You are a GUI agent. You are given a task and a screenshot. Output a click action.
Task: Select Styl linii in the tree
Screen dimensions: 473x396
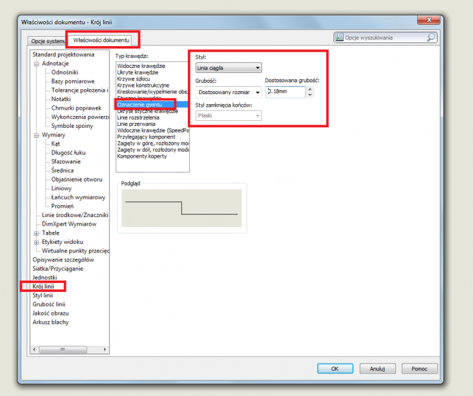coord(43,296)
